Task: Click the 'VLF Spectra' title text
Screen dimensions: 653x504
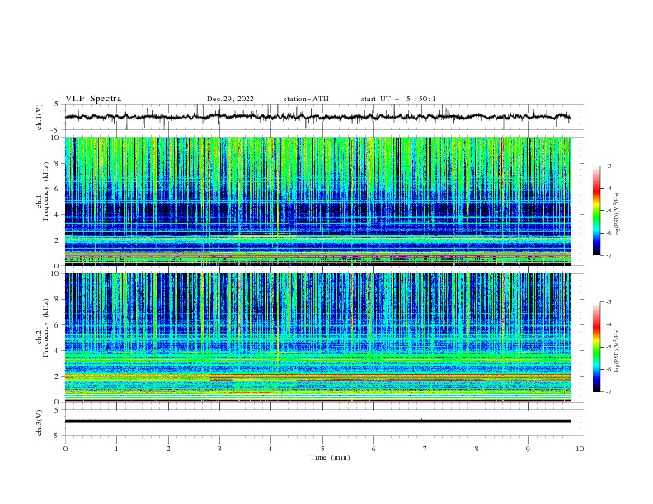Action: coord(93,99)
